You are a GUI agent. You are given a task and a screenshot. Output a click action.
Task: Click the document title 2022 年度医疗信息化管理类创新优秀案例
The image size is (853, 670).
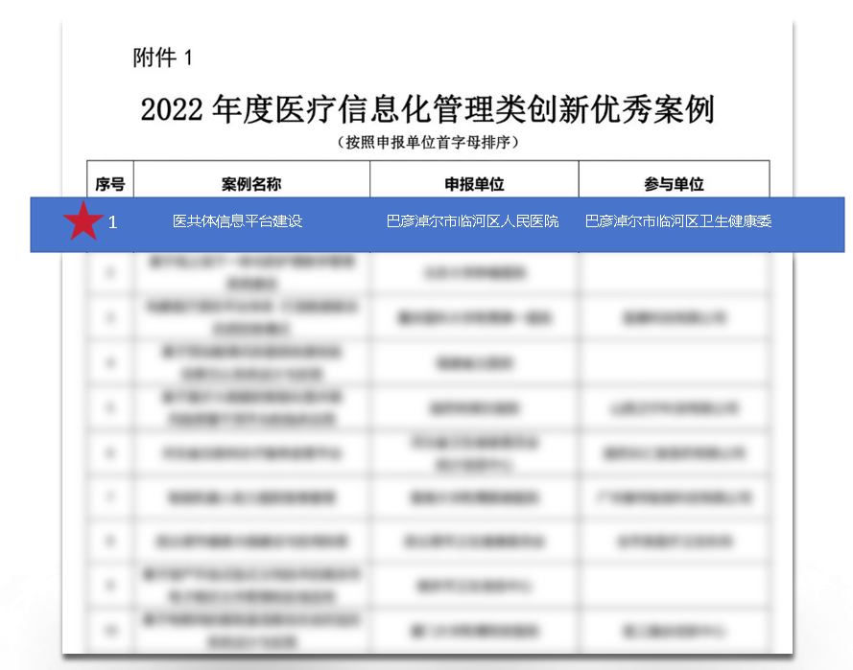427,109
